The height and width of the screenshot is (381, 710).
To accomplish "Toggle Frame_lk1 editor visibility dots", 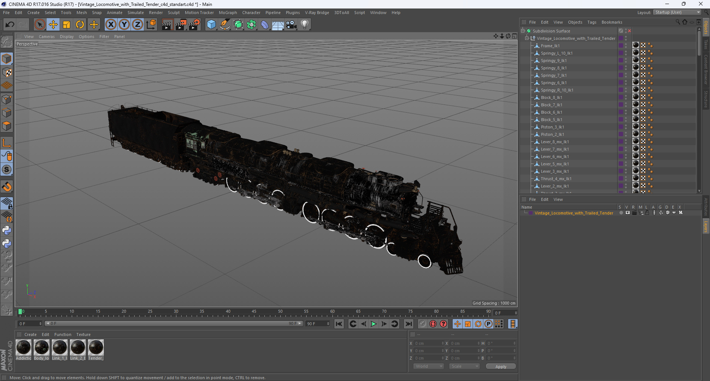I will click(x=626, y=46).
